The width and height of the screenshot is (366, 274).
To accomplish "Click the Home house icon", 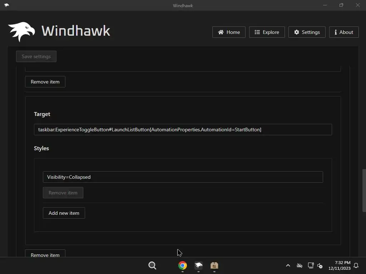I will tap(221, 32).
